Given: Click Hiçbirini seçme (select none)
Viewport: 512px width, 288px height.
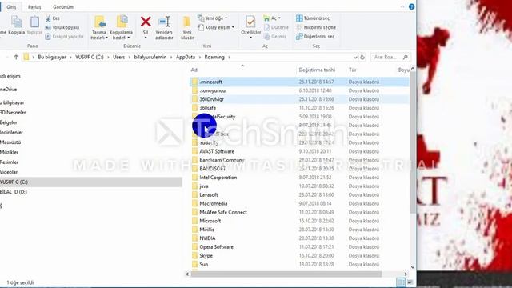Looking at the screenshot, I should 316,27.
